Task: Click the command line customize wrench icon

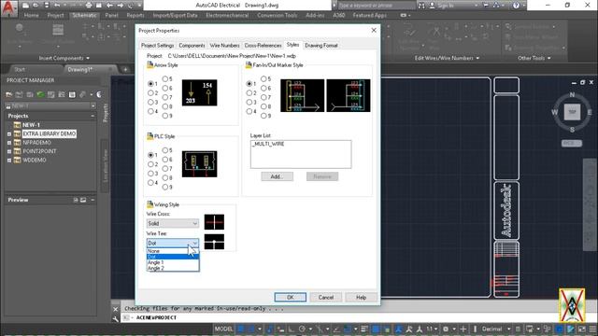Action: coord(116,318)
